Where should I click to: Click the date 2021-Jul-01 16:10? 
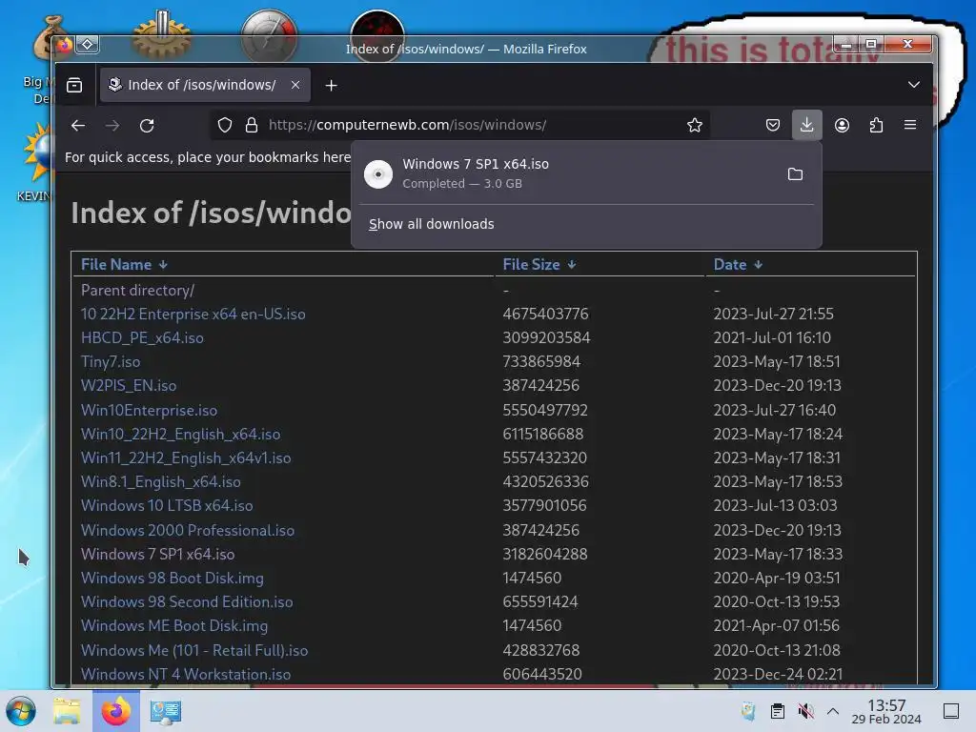coord(772,338)
